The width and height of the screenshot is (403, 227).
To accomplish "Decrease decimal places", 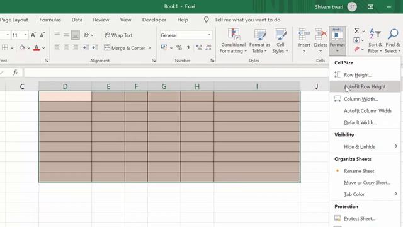I will pos(208,48).
